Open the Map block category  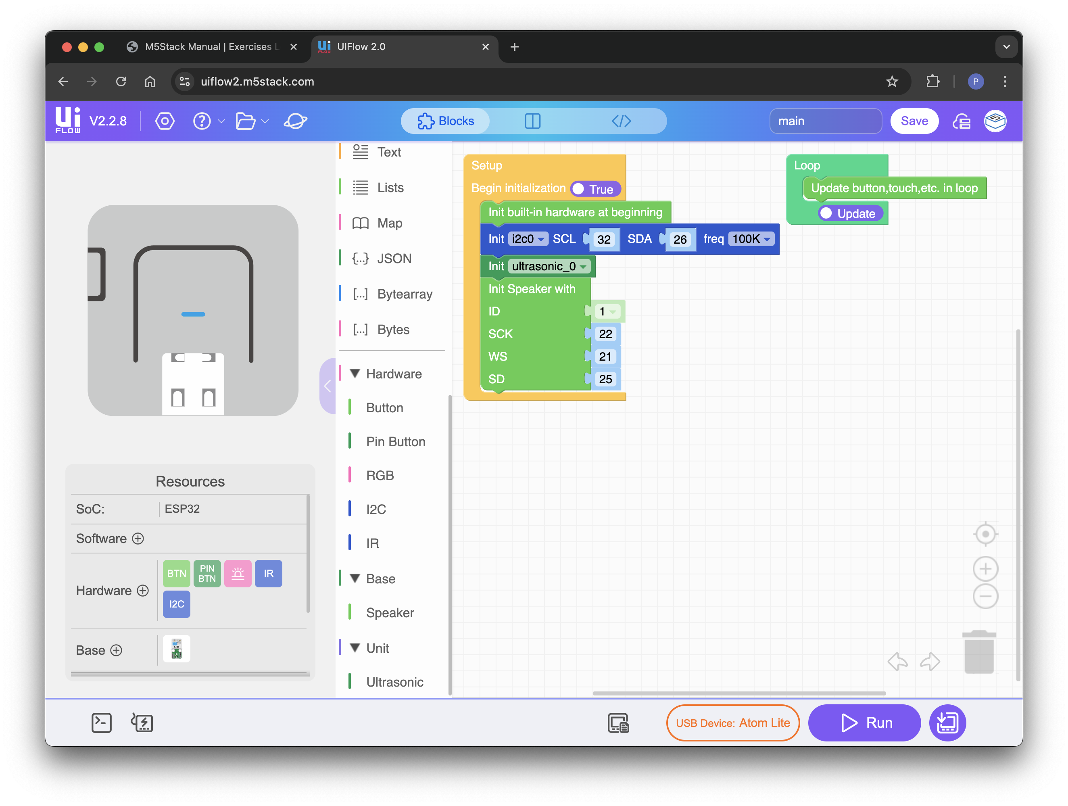[x=389, y=223]
